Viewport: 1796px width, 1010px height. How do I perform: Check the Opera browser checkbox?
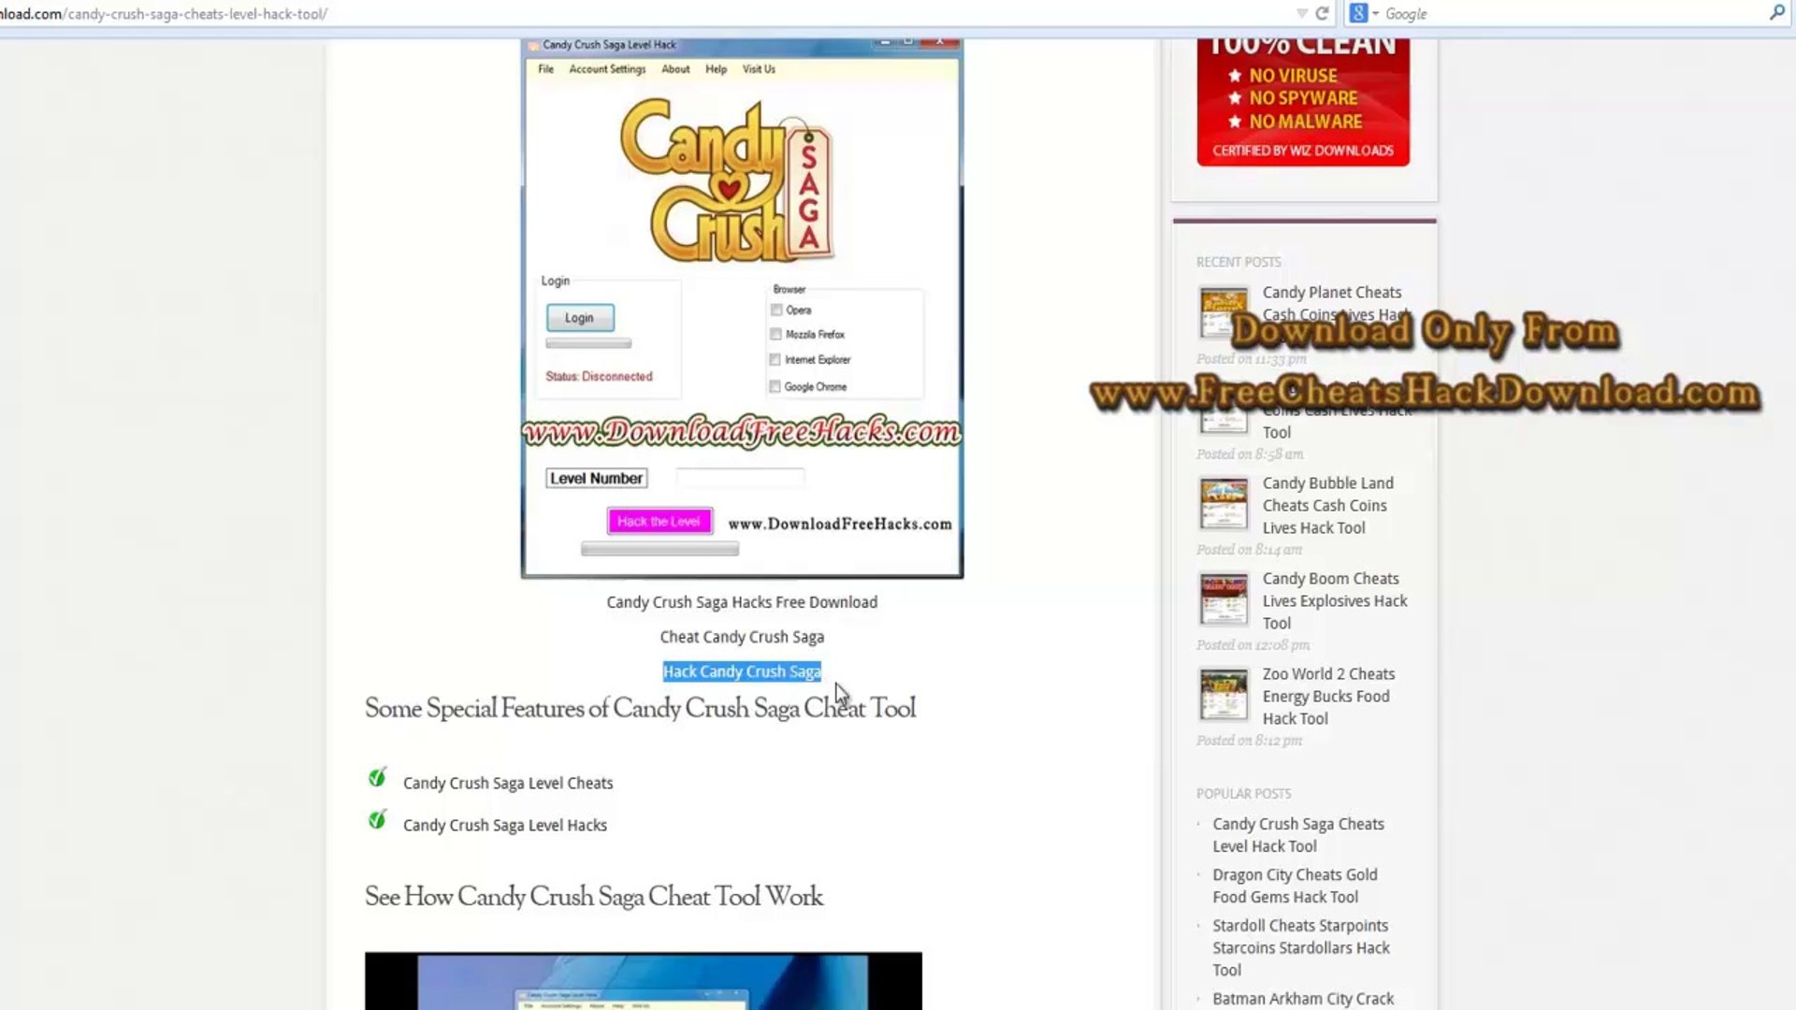tap(776, 310)
